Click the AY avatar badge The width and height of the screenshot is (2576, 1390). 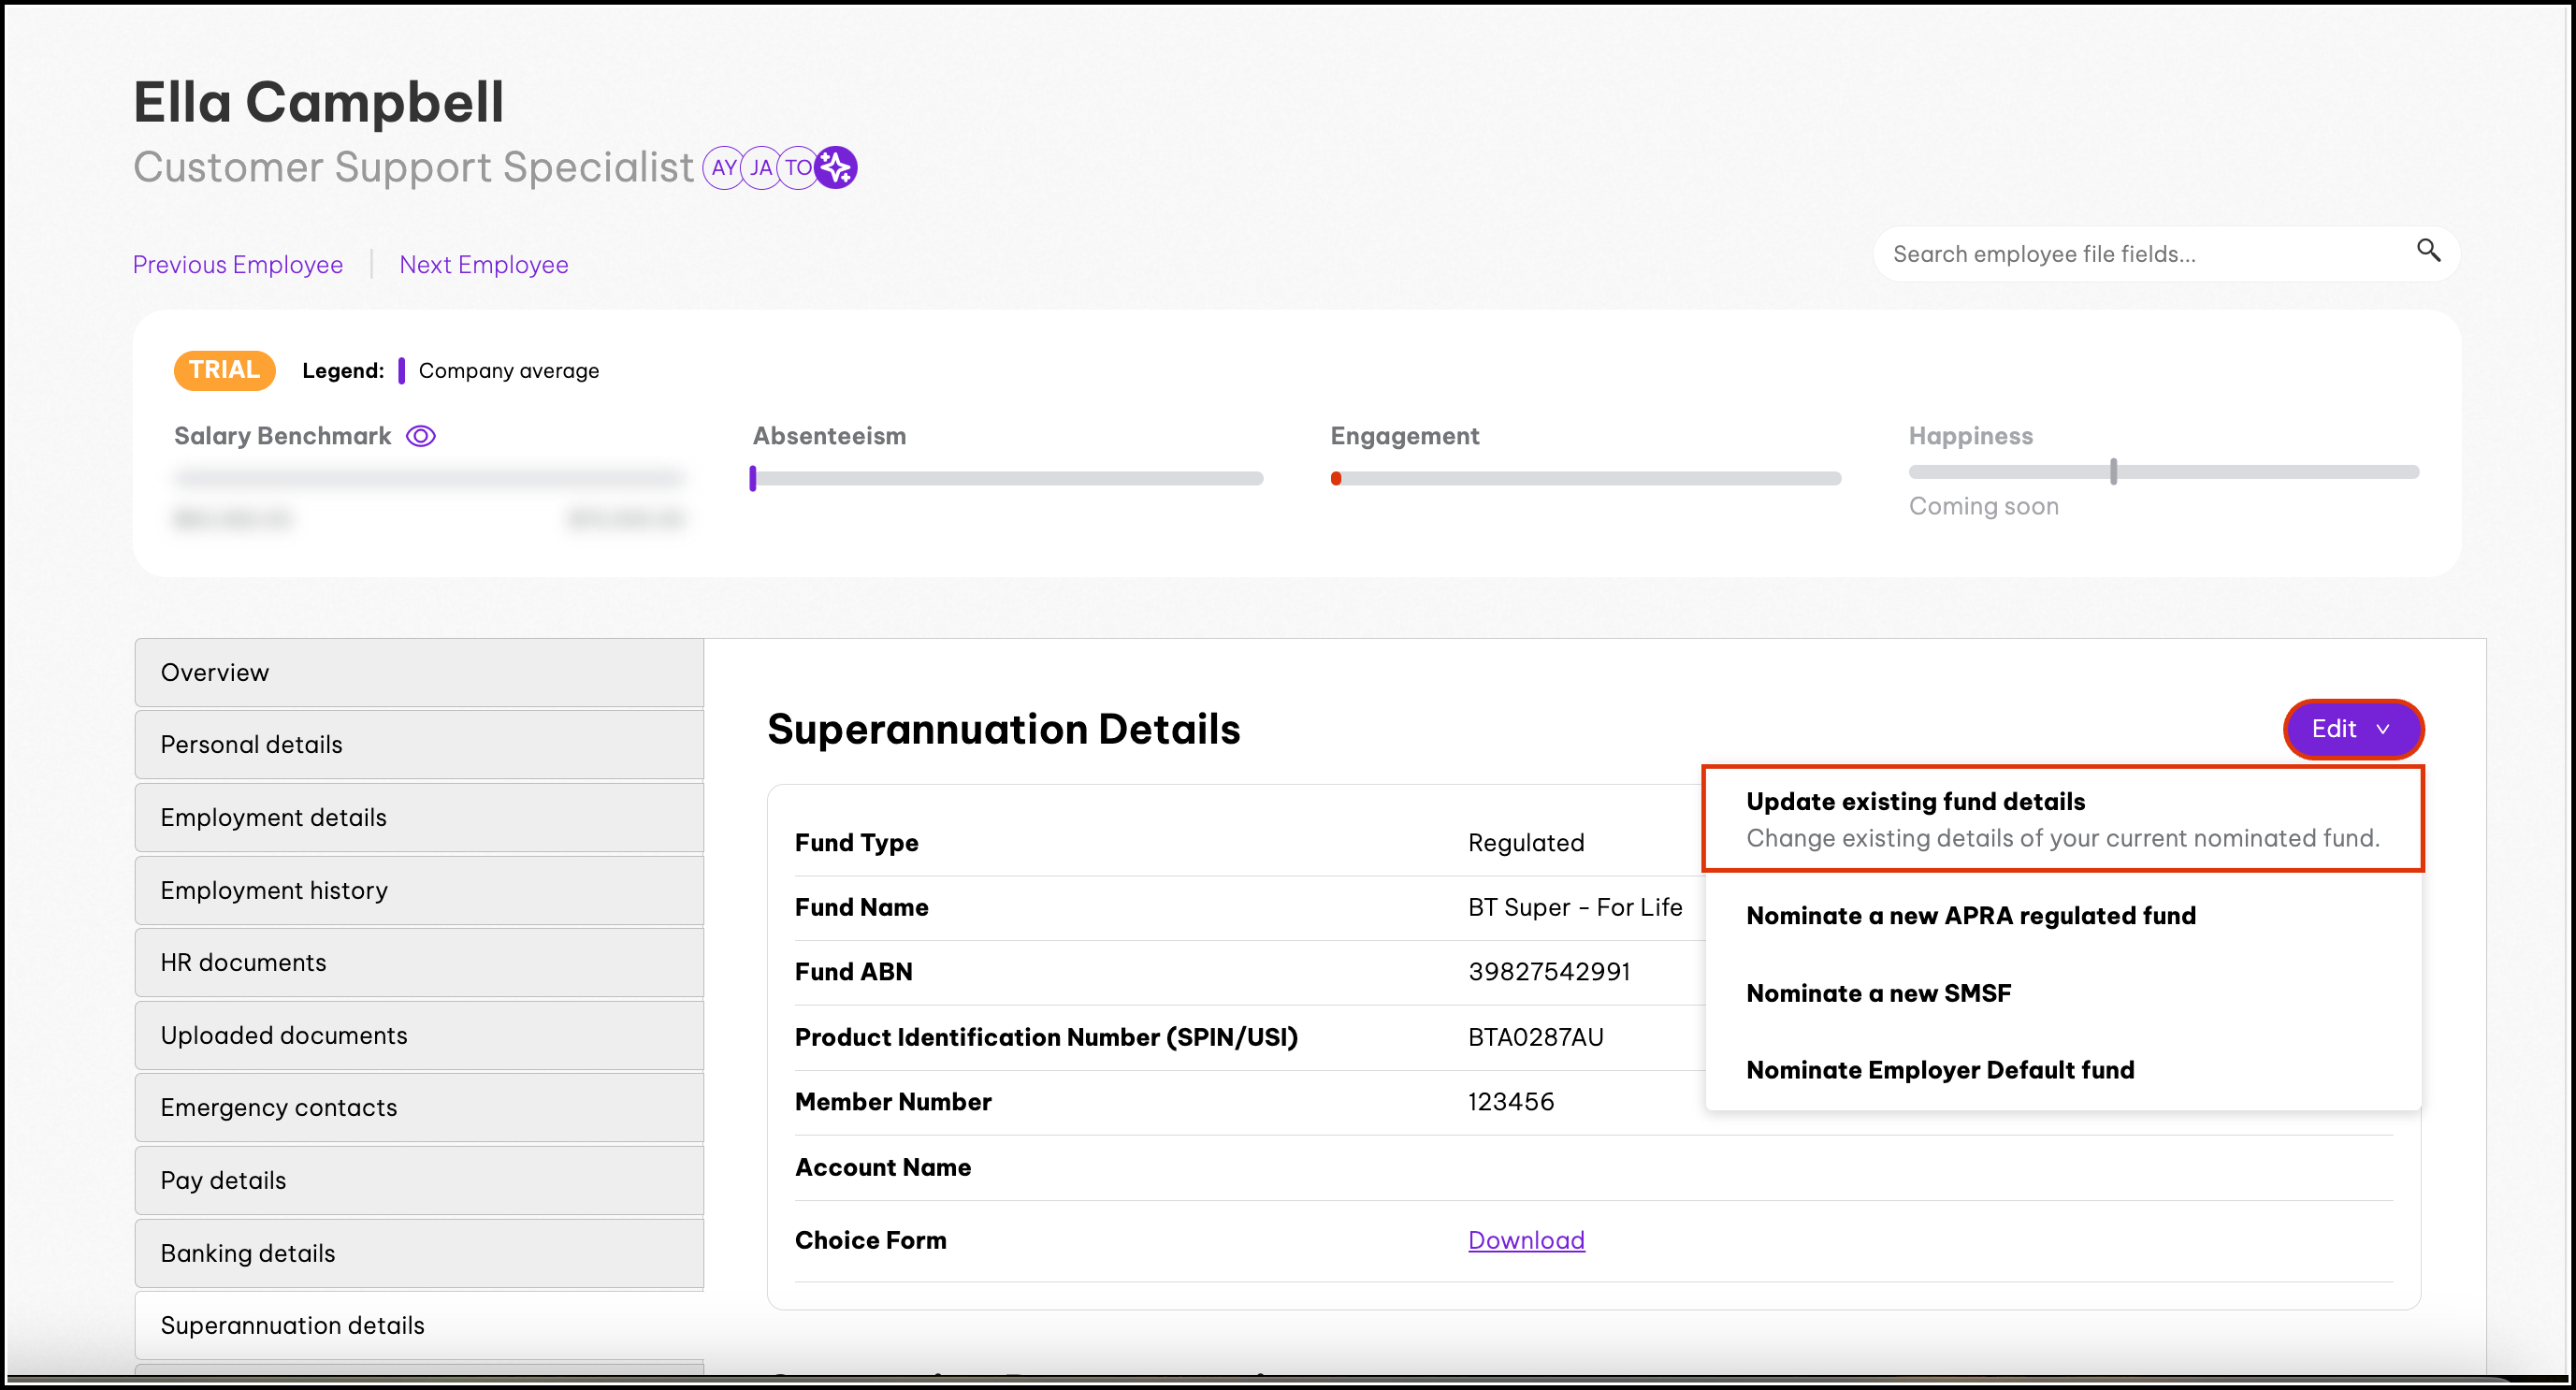[723, 168]
